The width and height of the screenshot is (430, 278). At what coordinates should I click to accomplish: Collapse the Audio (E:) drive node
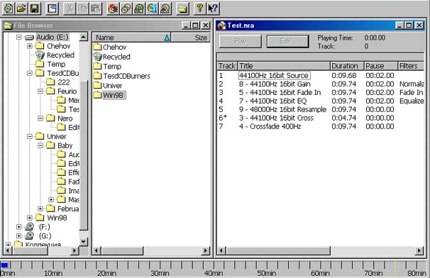(x=18, y=37)
